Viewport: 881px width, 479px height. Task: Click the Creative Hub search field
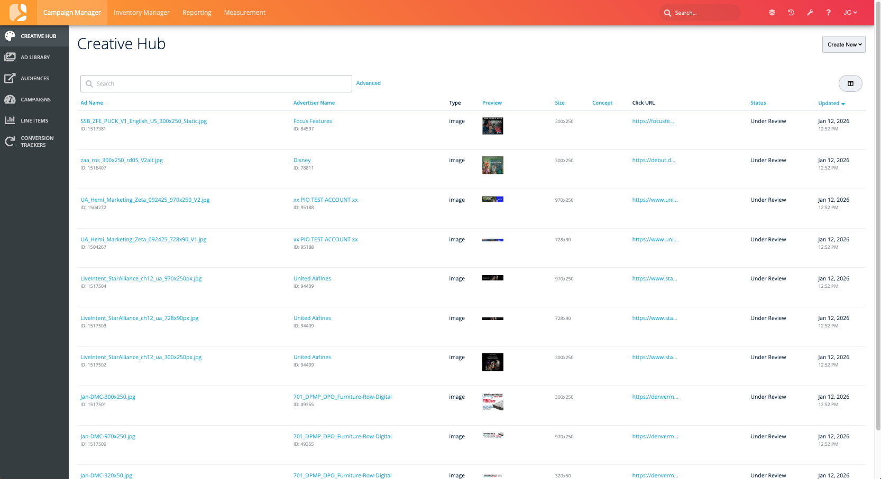click(217, 83)
